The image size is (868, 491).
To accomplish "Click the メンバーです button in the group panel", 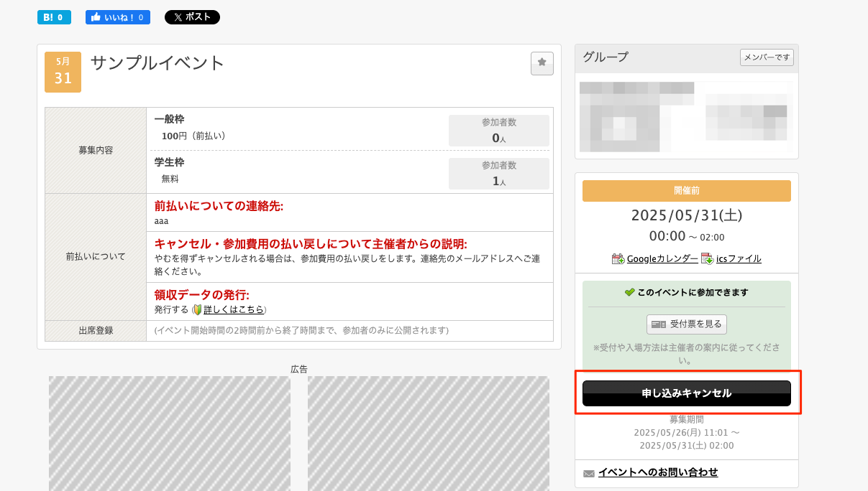I will tap(767, 57).
